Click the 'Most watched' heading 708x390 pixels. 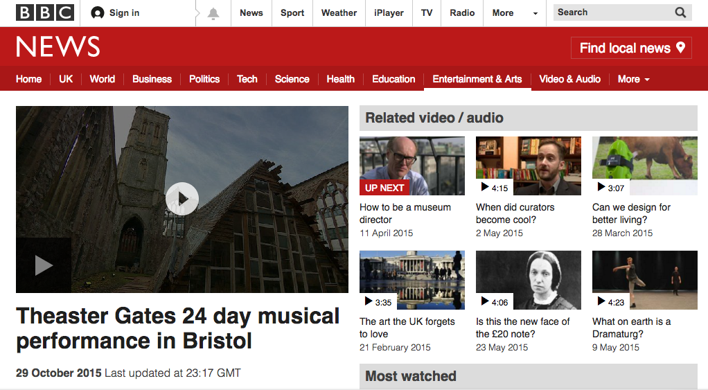411,376
